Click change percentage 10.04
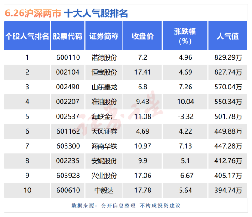 tap(185, 102)
